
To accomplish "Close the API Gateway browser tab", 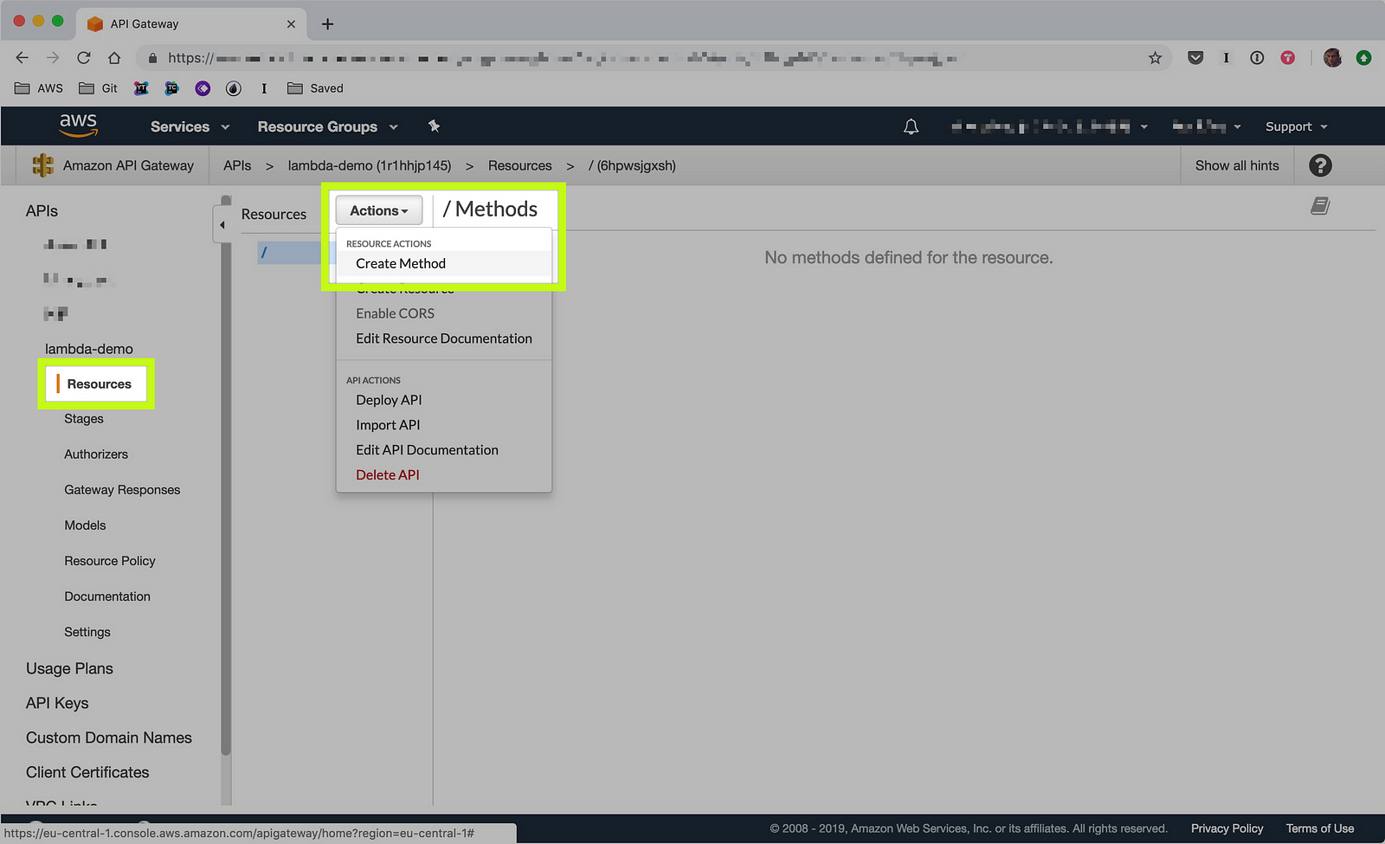I will point(291,24).
